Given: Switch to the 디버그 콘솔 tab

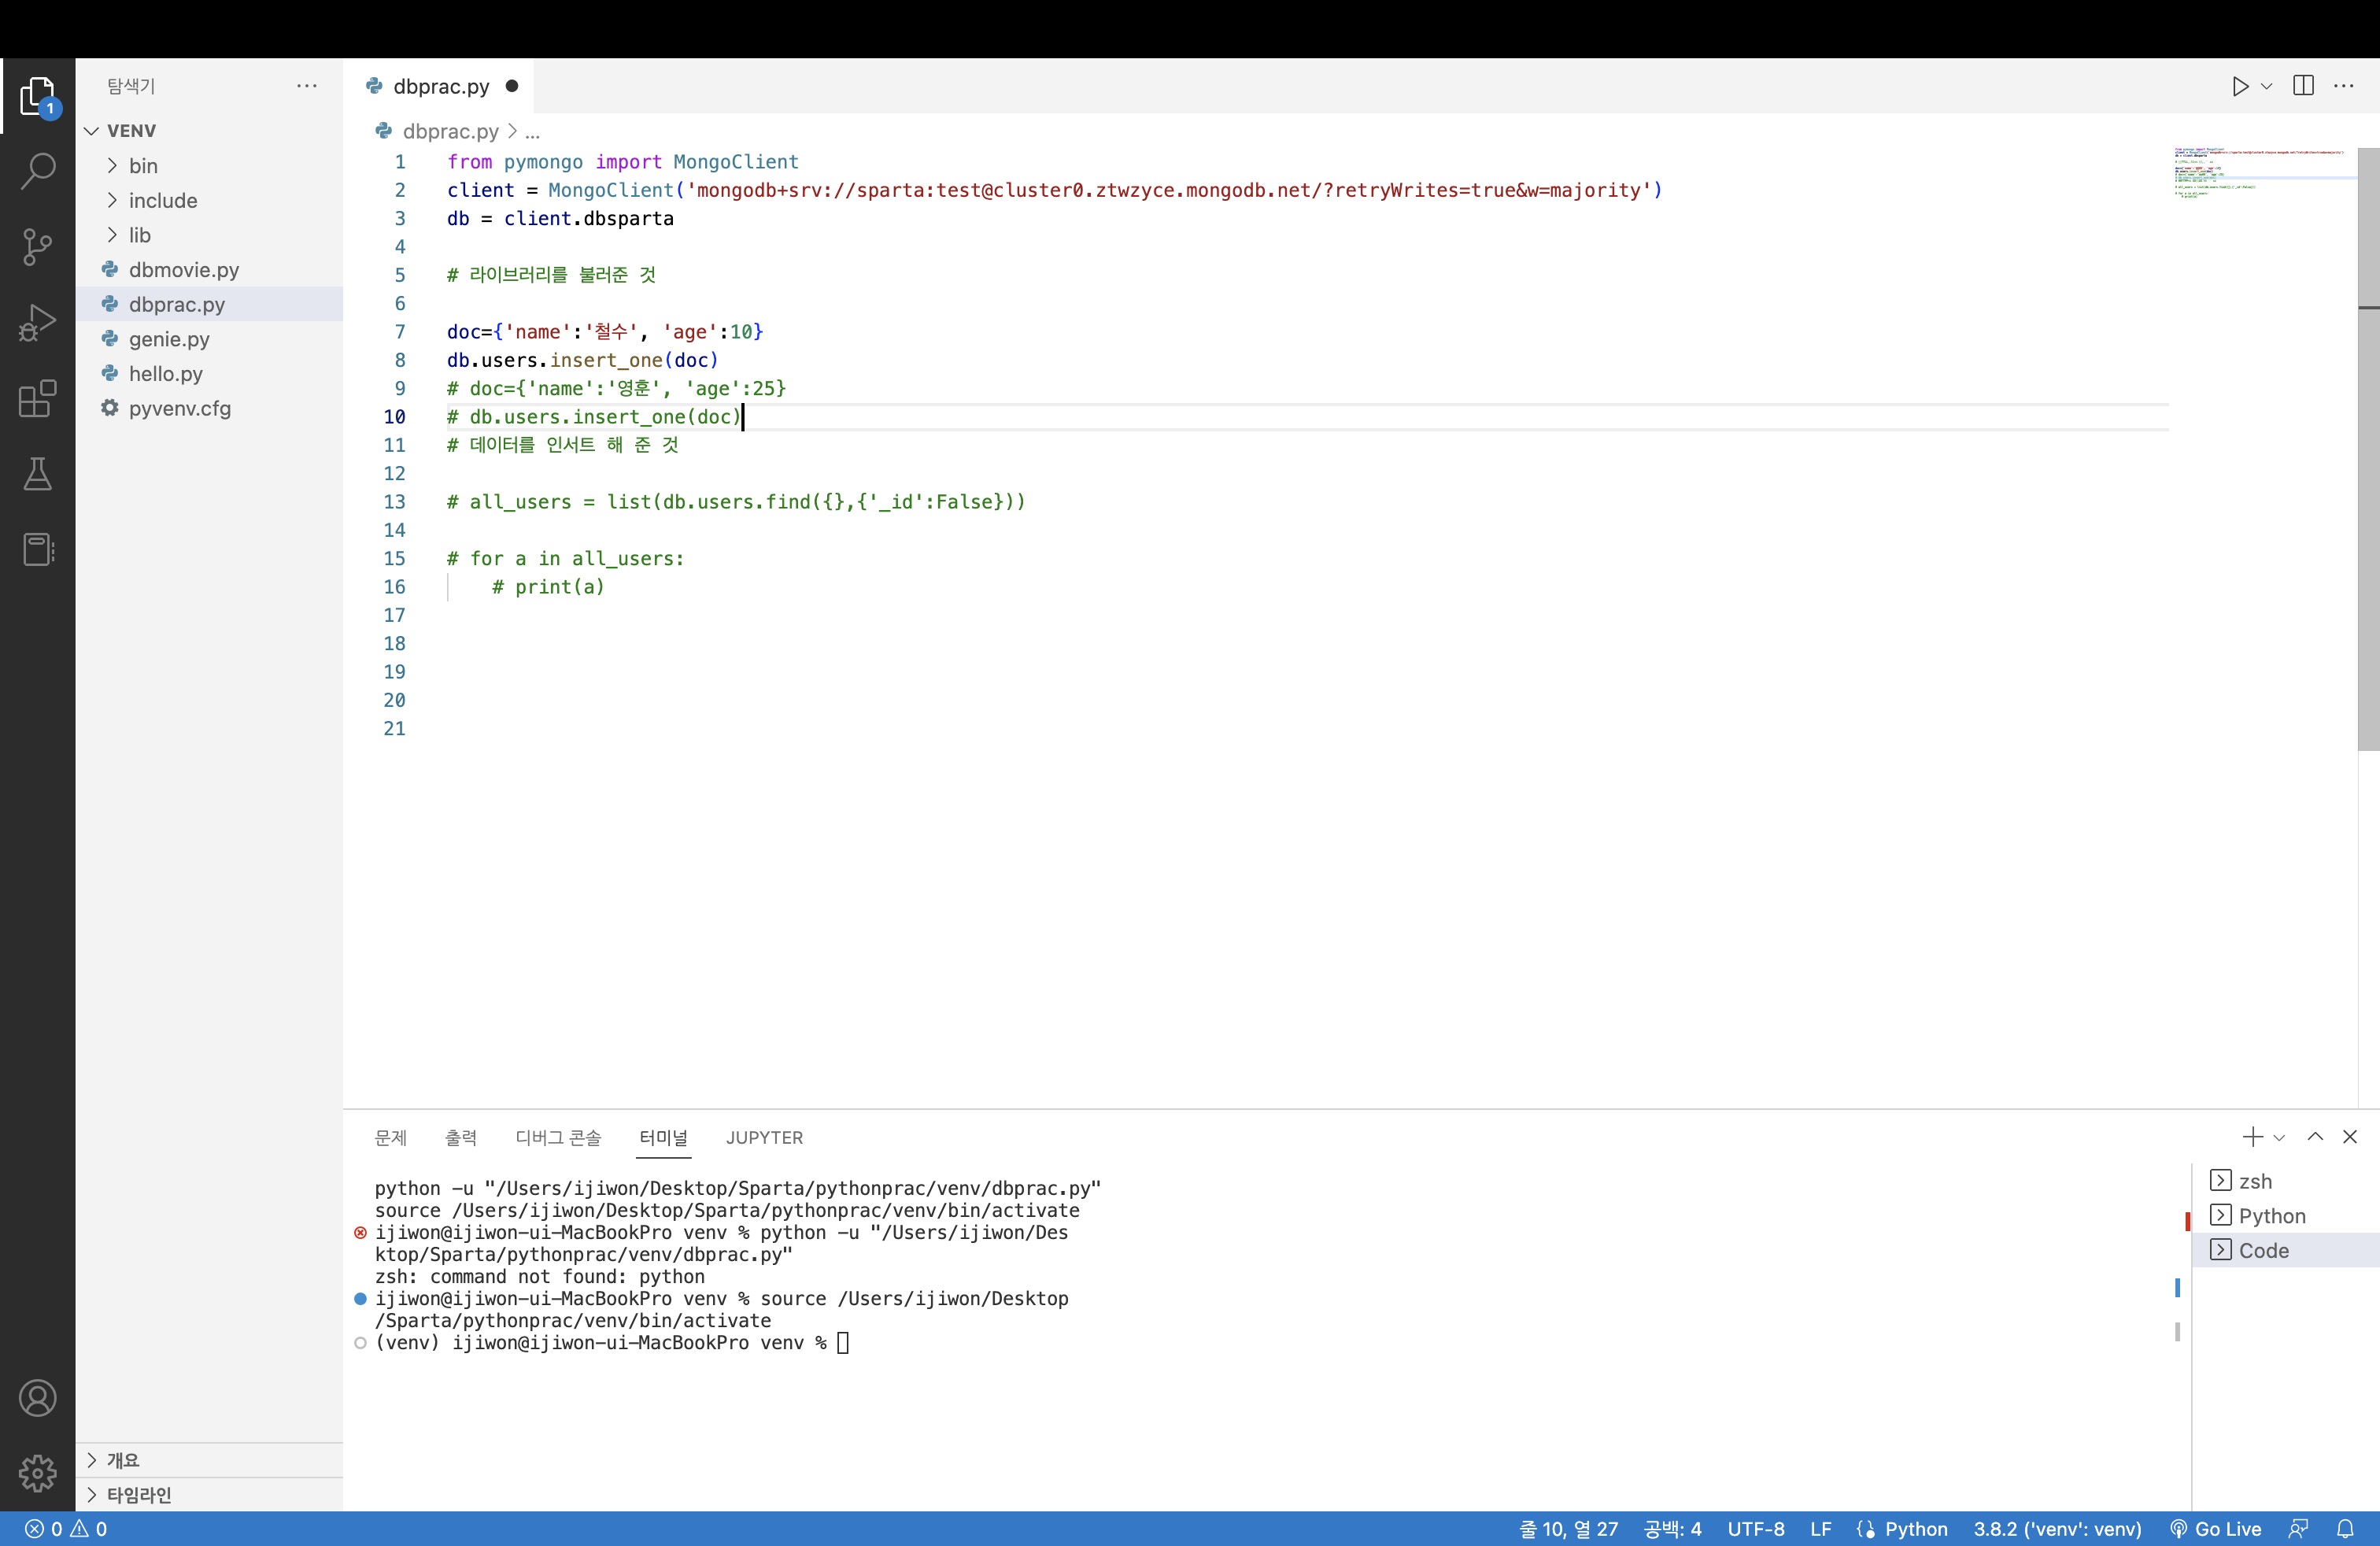Looking at the screenshot, I should (558, 1138).
